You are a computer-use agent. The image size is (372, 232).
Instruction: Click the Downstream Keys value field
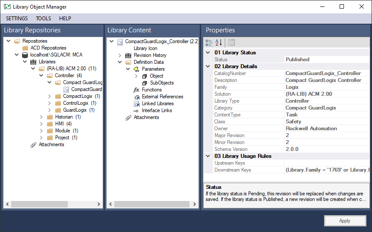click(x=327, y=170)
